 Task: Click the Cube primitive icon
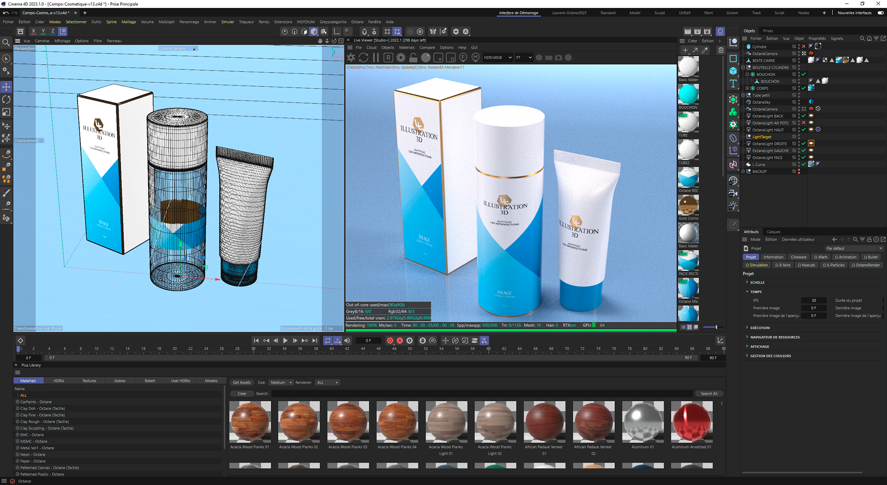click(x=733, y=71)
